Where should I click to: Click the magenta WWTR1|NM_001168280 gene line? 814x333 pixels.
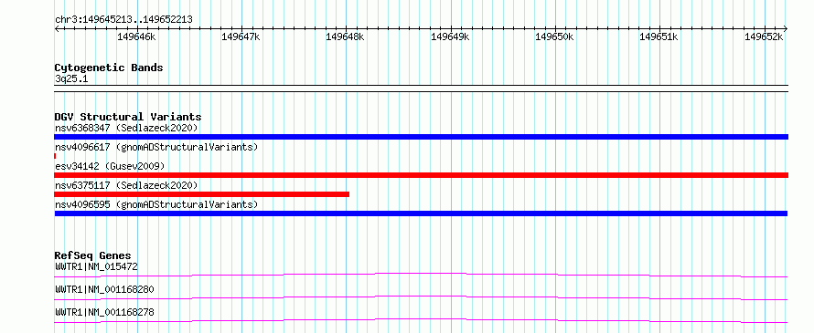click(x=421, y=297)
